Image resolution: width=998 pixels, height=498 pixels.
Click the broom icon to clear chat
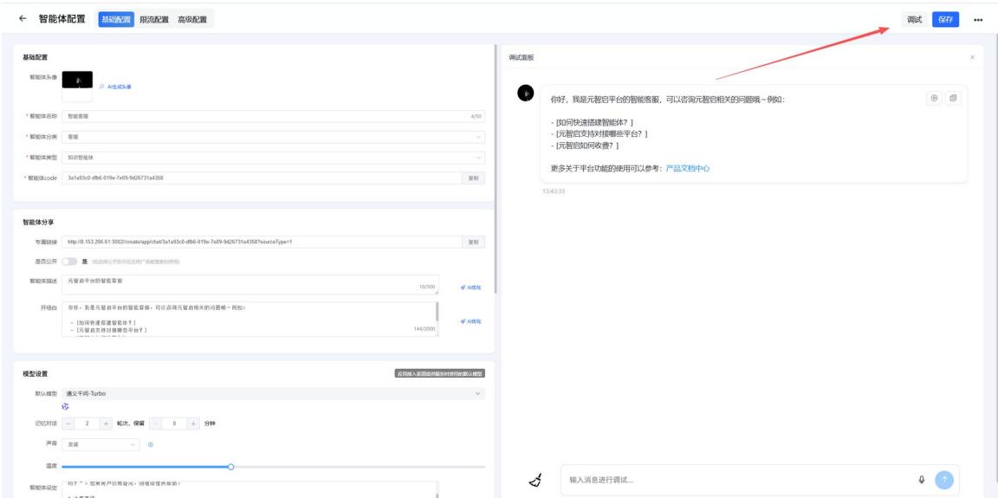point(536,480)
